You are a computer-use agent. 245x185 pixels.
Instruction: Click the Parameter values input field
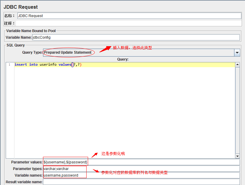[141, 162]
